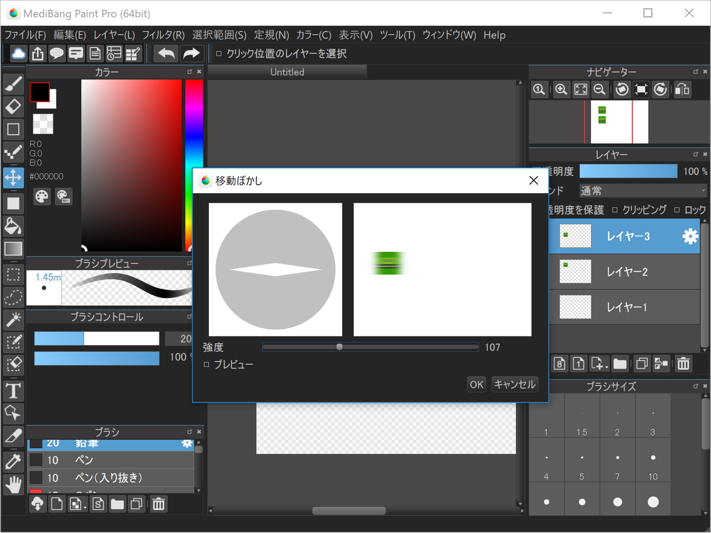Click the blur angle dial in the dialog
The width and height of the screenshot is (711, 533).
[276, 270]
